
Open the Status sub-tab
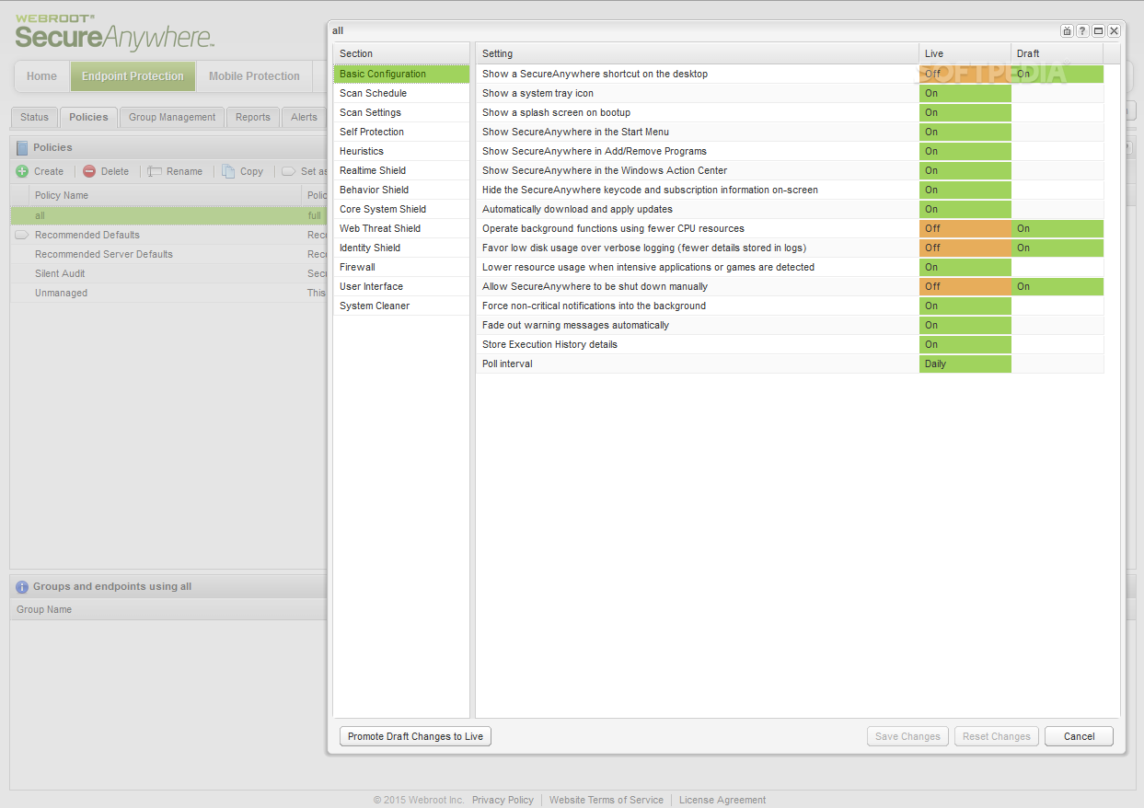coord(34,117)
